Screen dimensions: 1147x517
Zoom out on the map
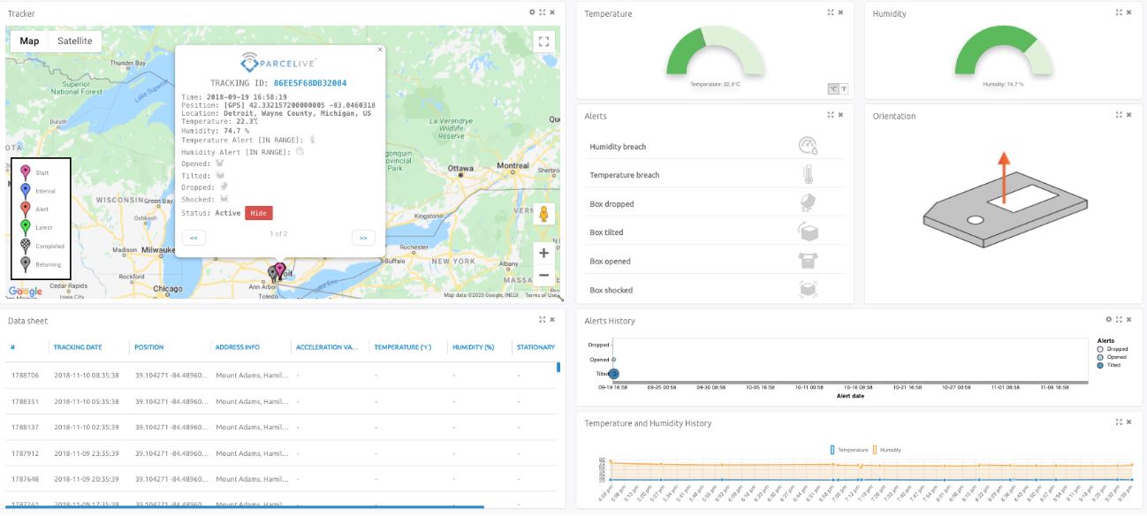(544, 275)
